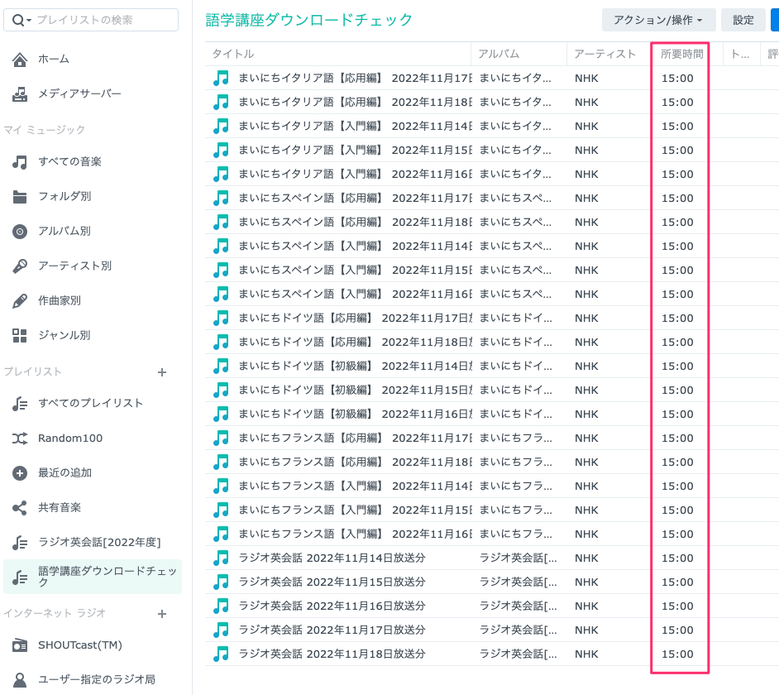
Task: Select the By Composer pen icon
Action: pyautogui.click(x=20, y=301)
